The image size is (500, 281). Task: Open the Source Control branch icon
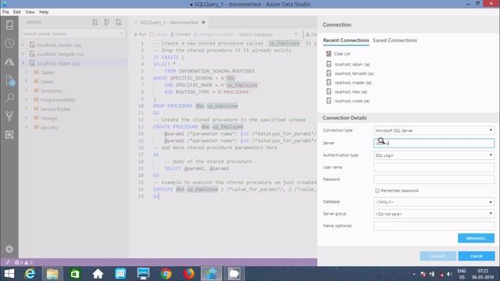coord(9,116)
